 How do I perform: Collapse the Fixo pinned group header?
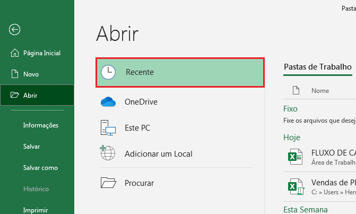[x=291, y=108]
